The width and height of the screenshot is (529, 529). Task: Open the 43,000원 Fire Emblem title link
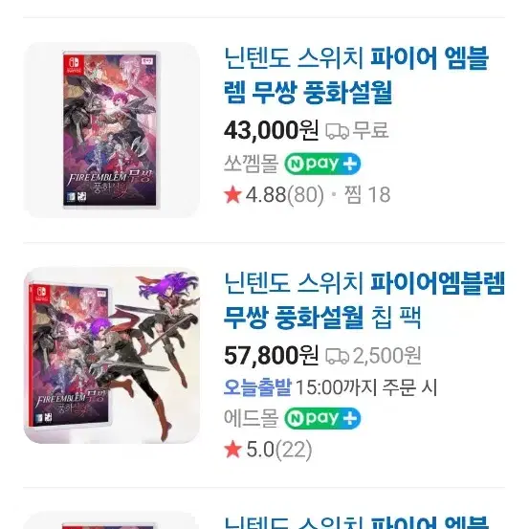356,75
